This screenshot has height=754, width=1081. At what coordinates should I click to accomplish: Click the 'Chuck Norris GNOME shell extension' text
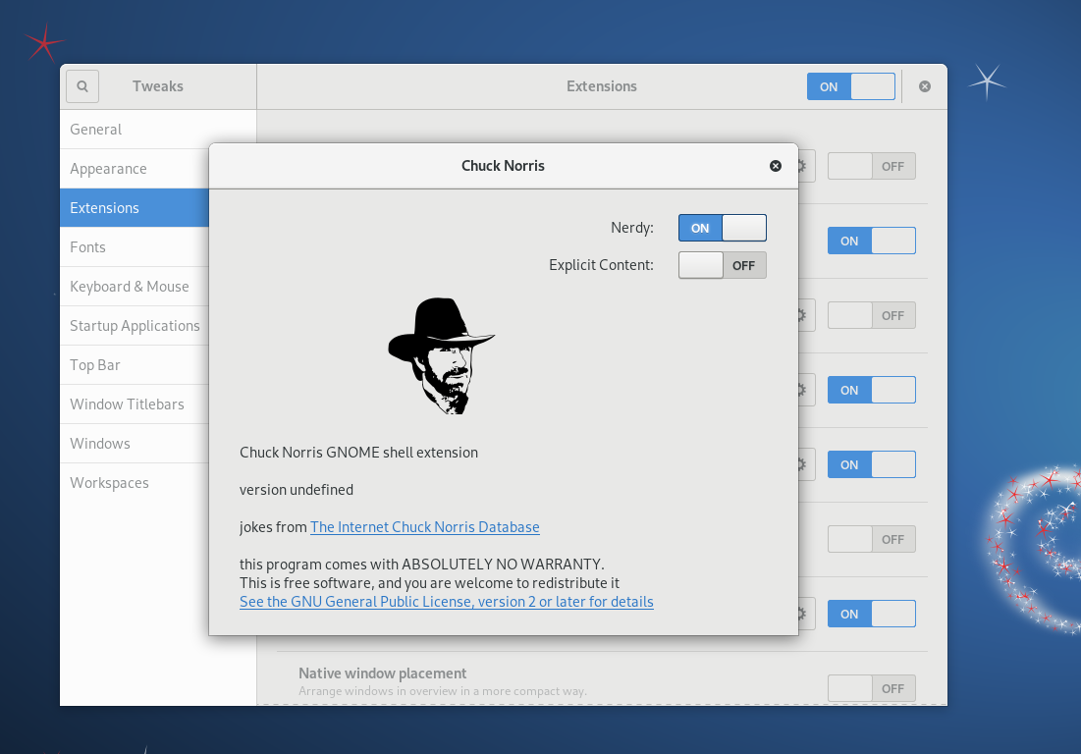click(x=358, y=453)
